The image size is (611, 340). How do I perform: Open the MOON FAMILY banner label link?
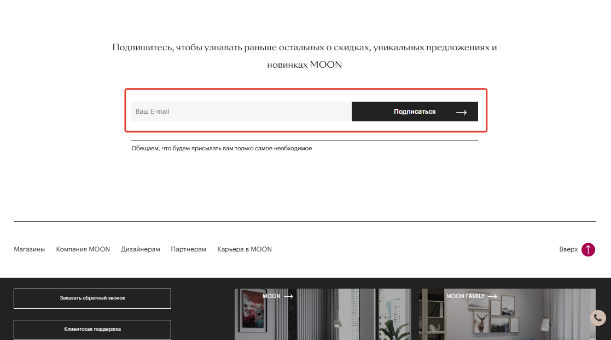465,296
